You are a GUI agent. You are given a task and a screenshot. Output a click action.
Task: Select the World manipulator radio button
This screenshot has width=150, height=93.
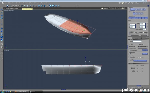coord(134,32)
